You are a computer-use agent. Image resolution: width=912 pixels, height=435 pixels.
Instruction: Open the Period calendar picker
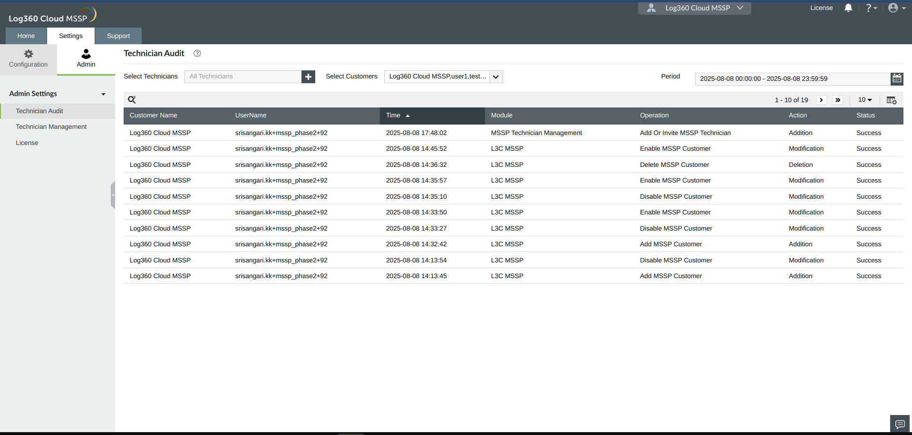[x=897, y=78]
